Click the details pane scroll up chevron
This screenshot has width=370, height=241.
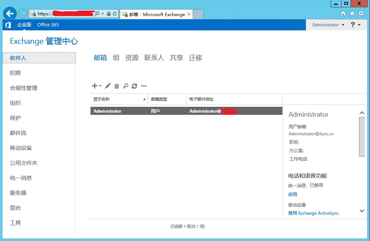tap(362, 113)
